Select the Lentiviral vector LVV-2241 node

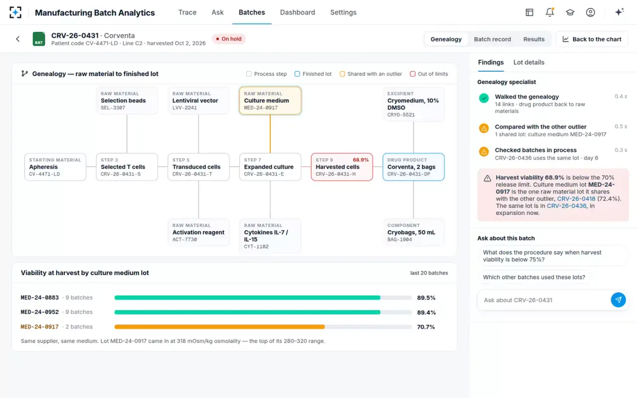coord(199,100)
